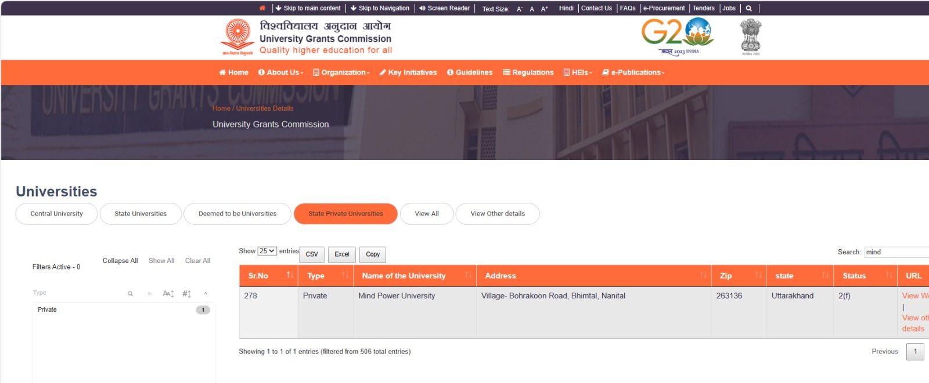Screen dimensions: 929x383
Task: Expand the Organization menu
Action: (x=341, y=72)
